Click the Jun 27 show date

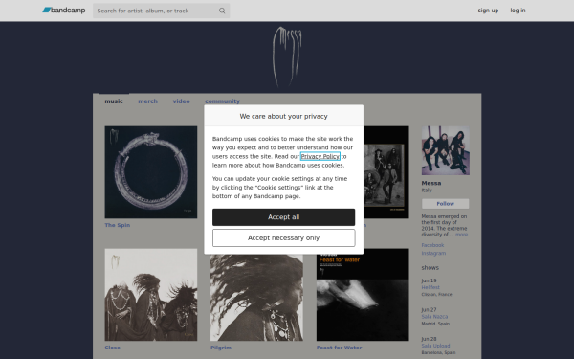(x=429, y=309)
